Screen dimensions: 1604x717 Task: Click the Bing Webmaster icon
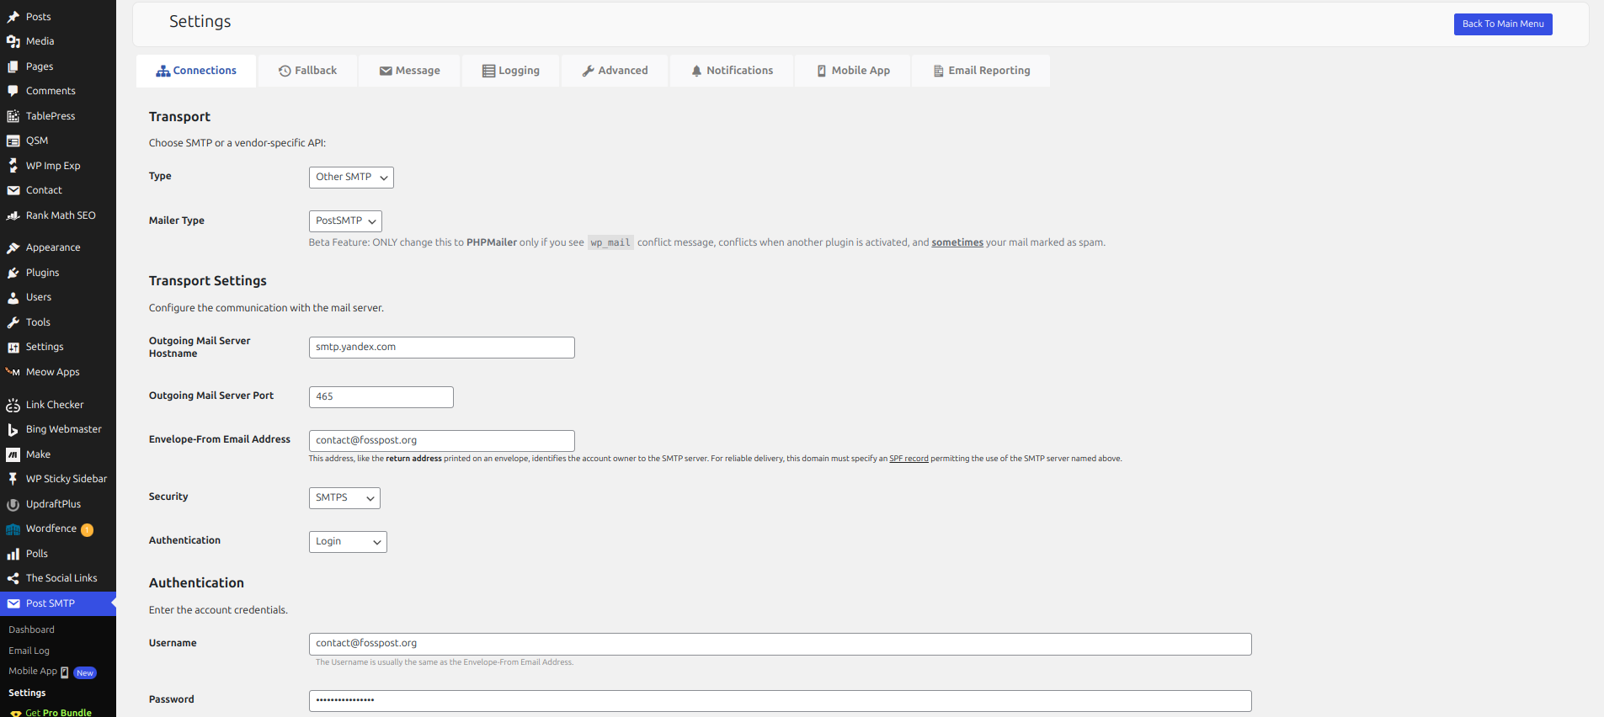point(13,429)
